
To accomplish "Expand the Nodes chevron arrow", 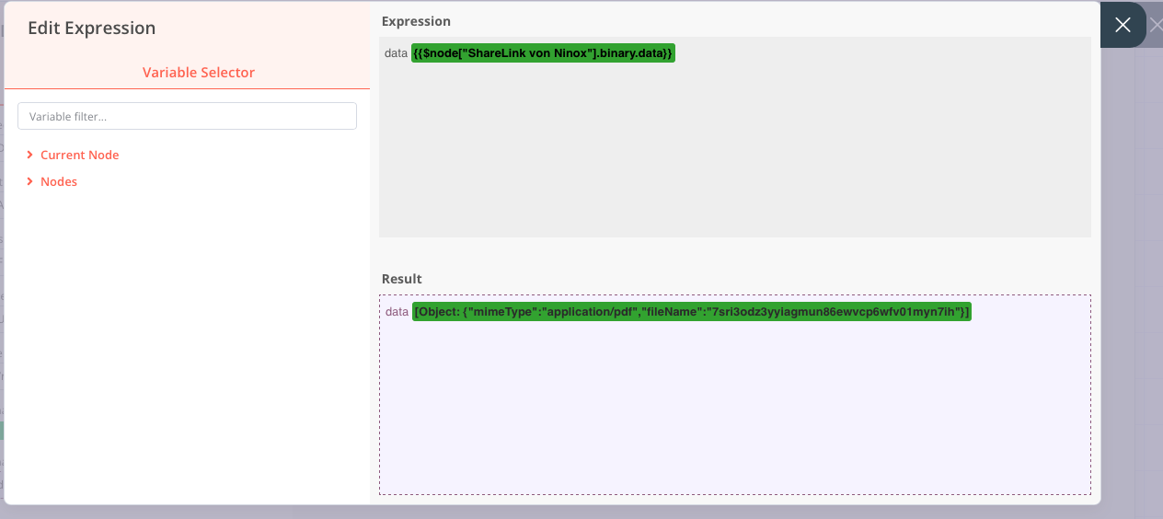I will 30,181.
